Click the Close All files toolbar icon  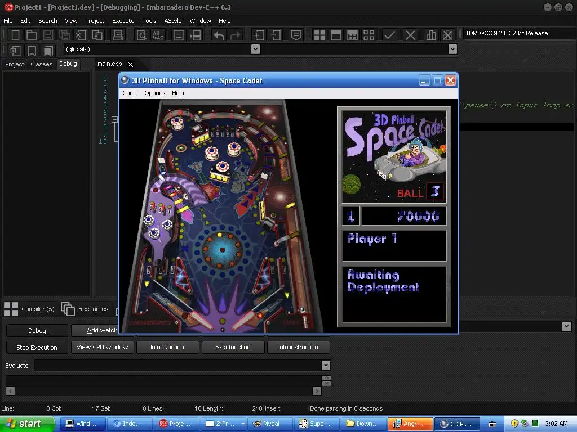click(x=97, y=35)
